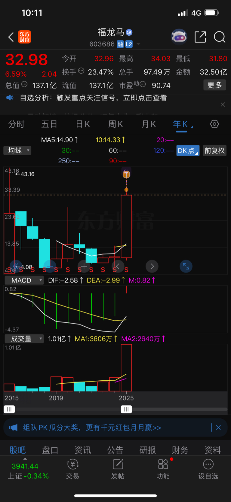Tap the DIF:-2.58 reading
Image resolution: width=231 pixels, height=502 pixels.
click(65, 280)
